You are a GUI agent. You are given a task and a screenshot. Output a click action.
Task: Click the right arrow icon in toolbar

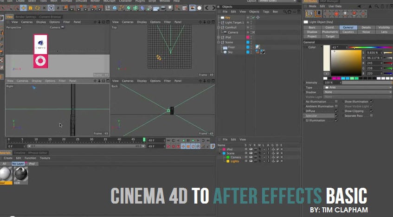tap(213, 8)
